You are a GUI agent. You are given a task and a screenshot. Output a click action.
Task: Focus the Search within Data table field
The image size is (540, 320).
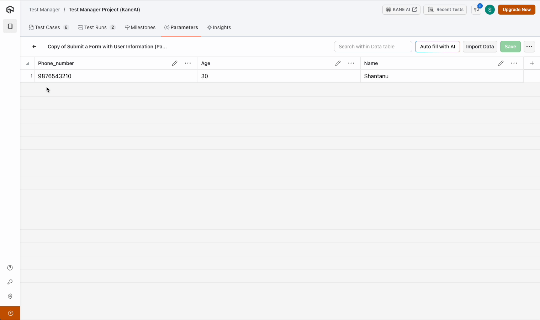[x=373, y=47]
